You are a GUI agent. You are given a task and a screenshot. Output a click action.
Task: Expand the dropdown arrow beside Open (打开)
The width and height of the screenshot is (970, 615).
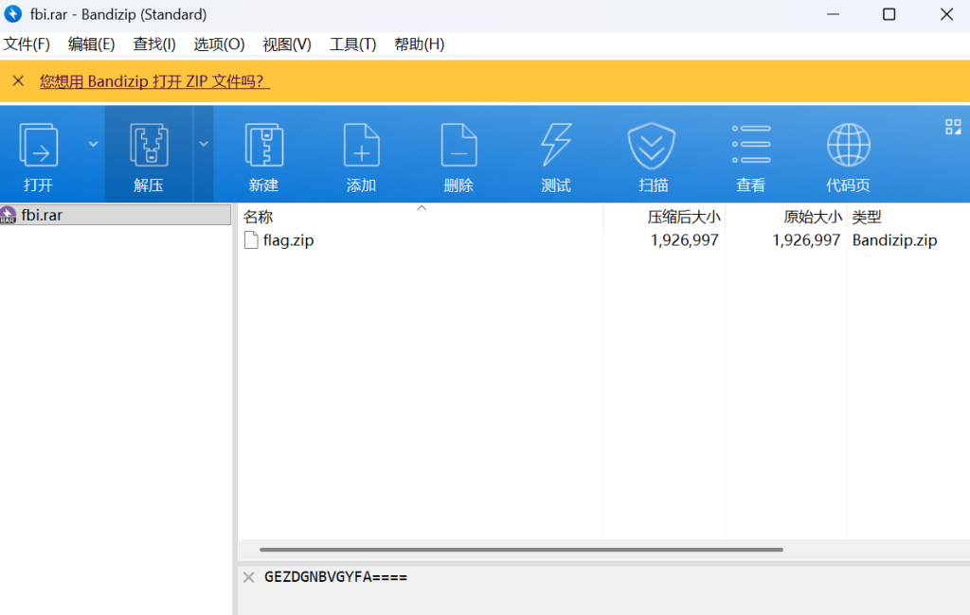click(x=93, y=144)
